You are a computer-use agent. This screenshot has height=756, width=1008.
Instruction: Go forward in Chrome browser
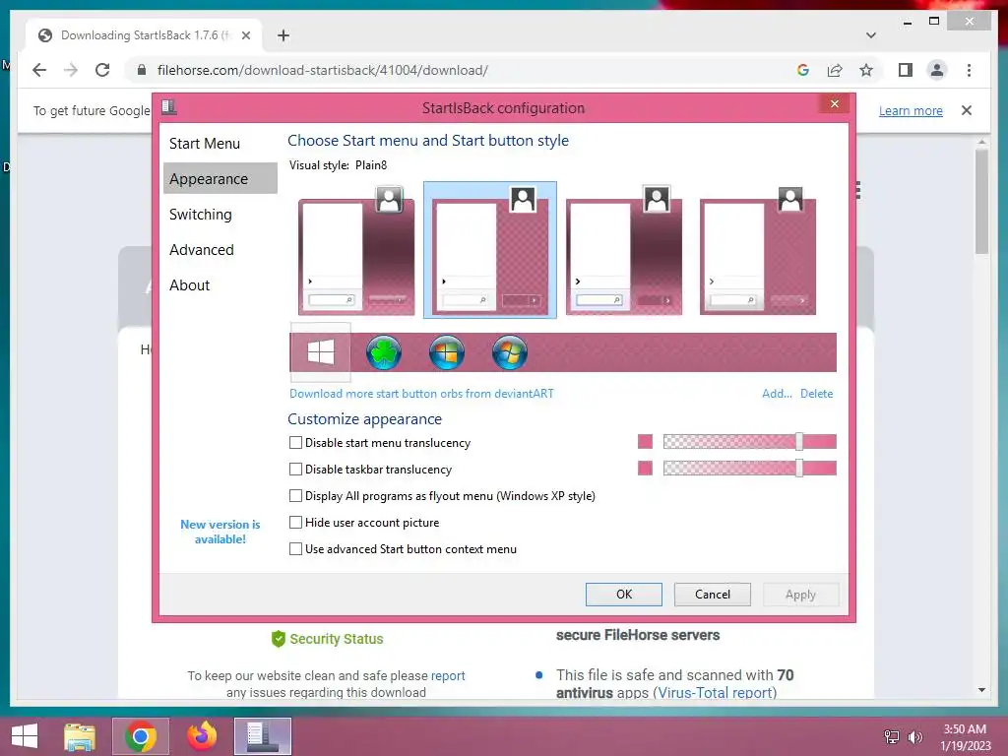pyautogui.click(x=71, y=70)
